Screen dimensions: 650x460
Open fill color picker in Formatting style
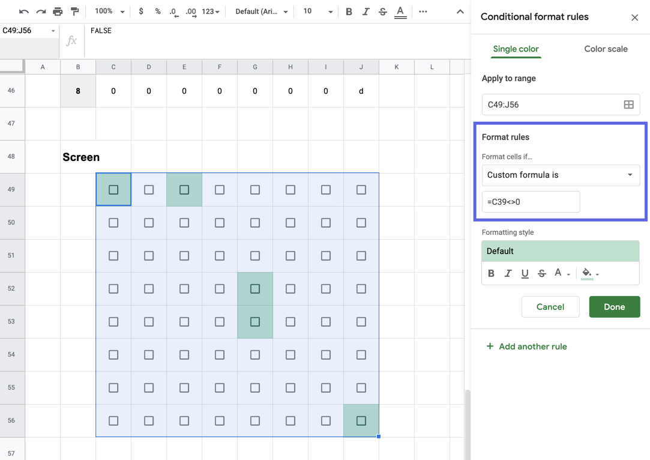coord(590,273)
